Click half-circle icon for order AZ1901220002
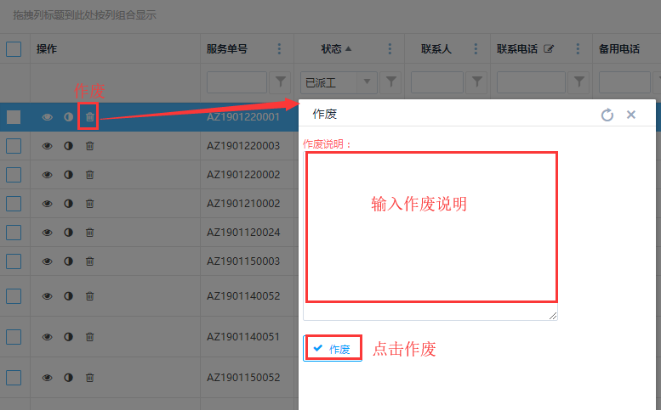This screenshot has height=410, width=661. pos(69,175)
